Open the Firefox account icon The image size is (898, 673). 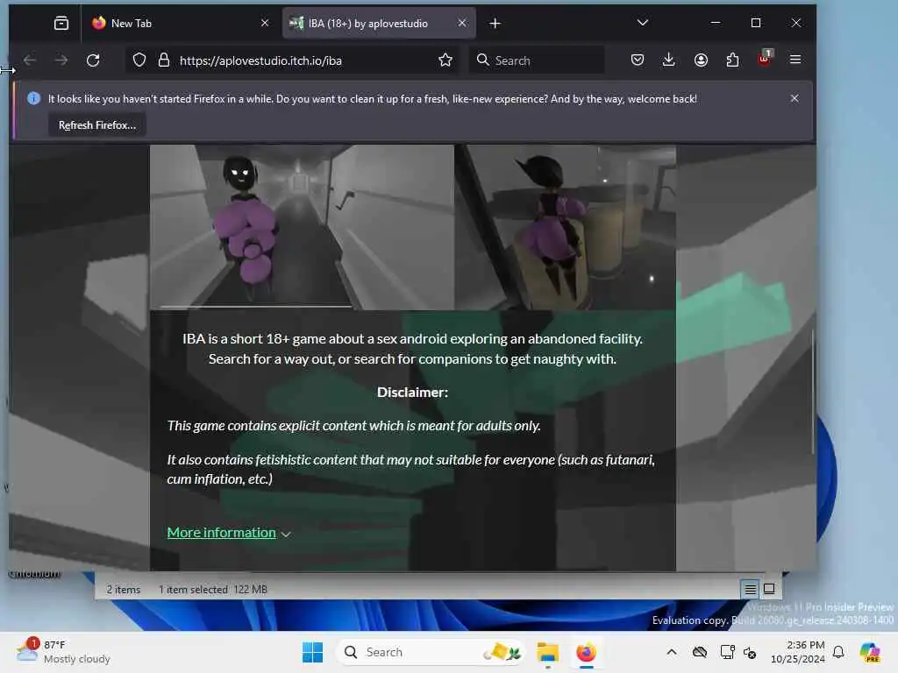tap(701, 60)
